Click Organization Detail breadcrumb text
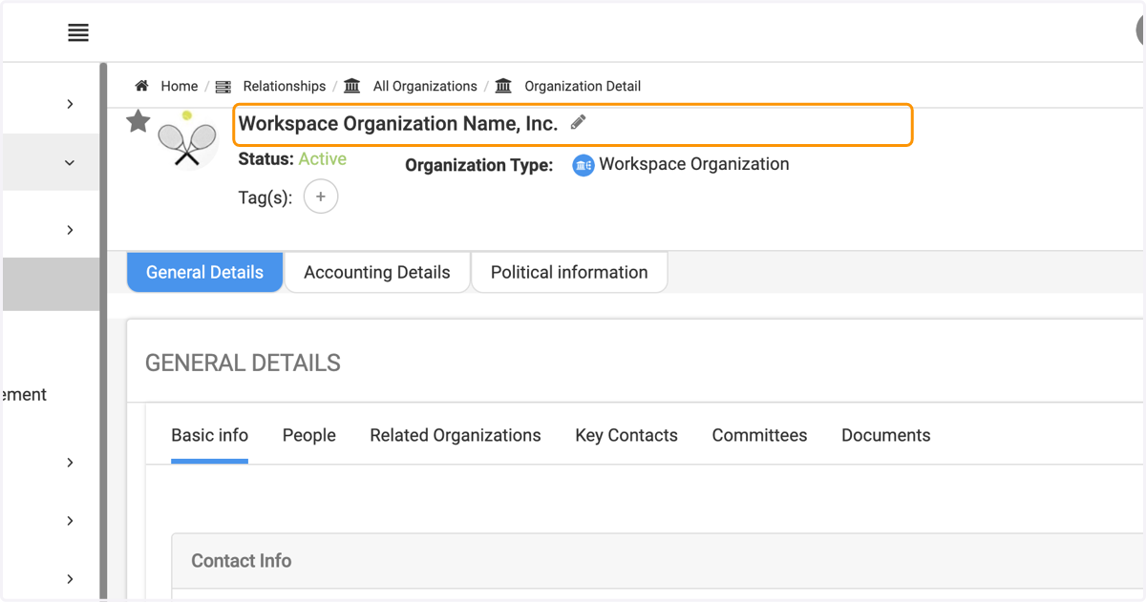 click(x=583, y=86)
